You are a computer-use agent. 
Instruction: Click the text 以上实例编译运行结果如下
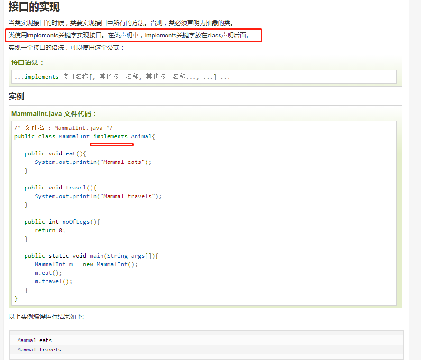tap(46, 316)
